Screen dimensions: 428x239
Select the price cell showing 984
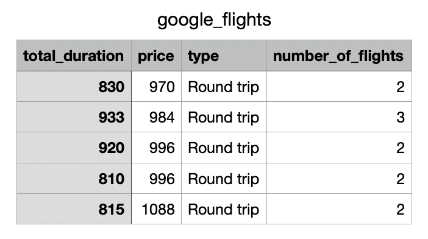click(156, 117)
